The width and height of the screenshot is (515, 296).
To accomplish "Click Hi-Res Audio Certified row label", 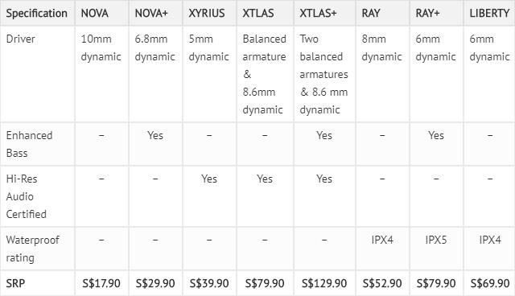I will (x=27, y=196).
